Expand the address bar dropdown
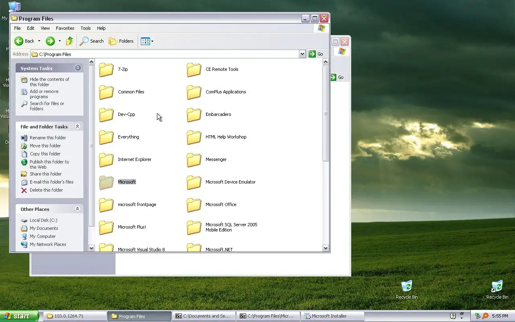The width and height of the screenshot is (515, 322). point(302,54)
